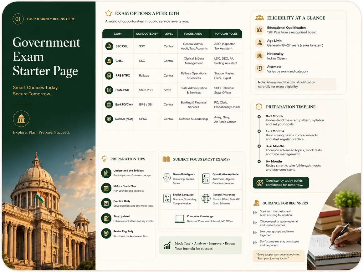Click the LEVEL column header
Image resolution: width=363 pixels, height=272 pixels.
point(169,34)
